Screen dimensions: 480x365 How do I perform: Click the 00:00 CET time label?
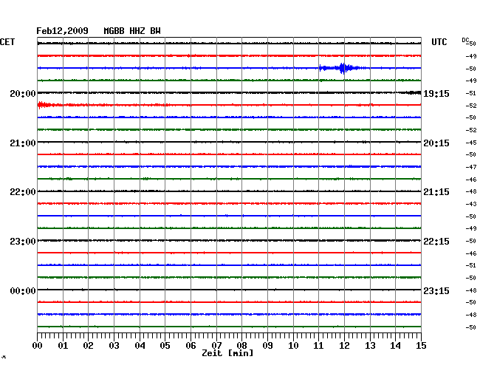click(23, 290)
